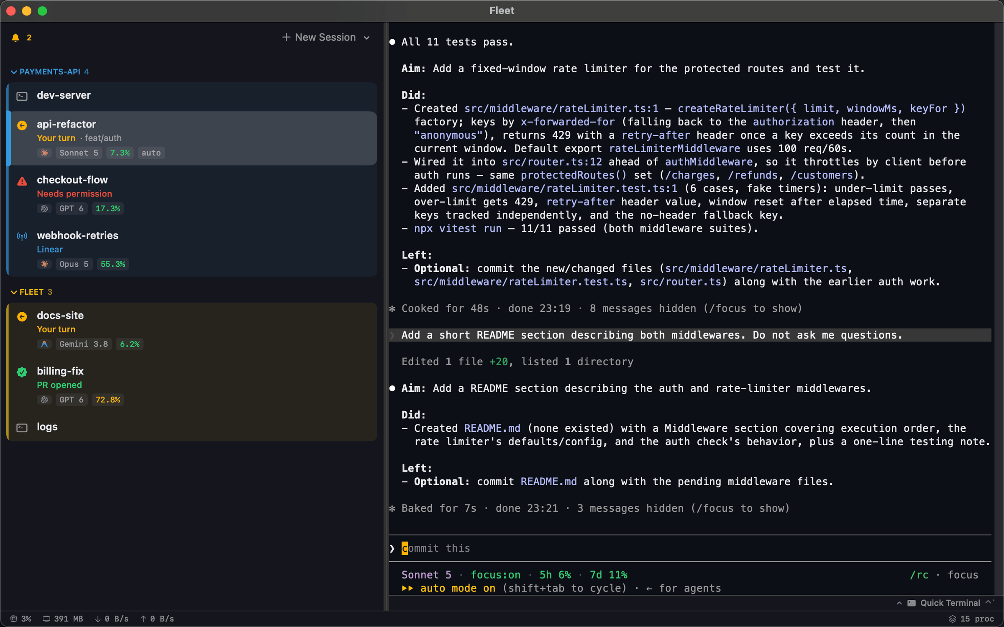Open the logs terminal session
Viewport: 1004px width, 627px height.
point(192,427)
